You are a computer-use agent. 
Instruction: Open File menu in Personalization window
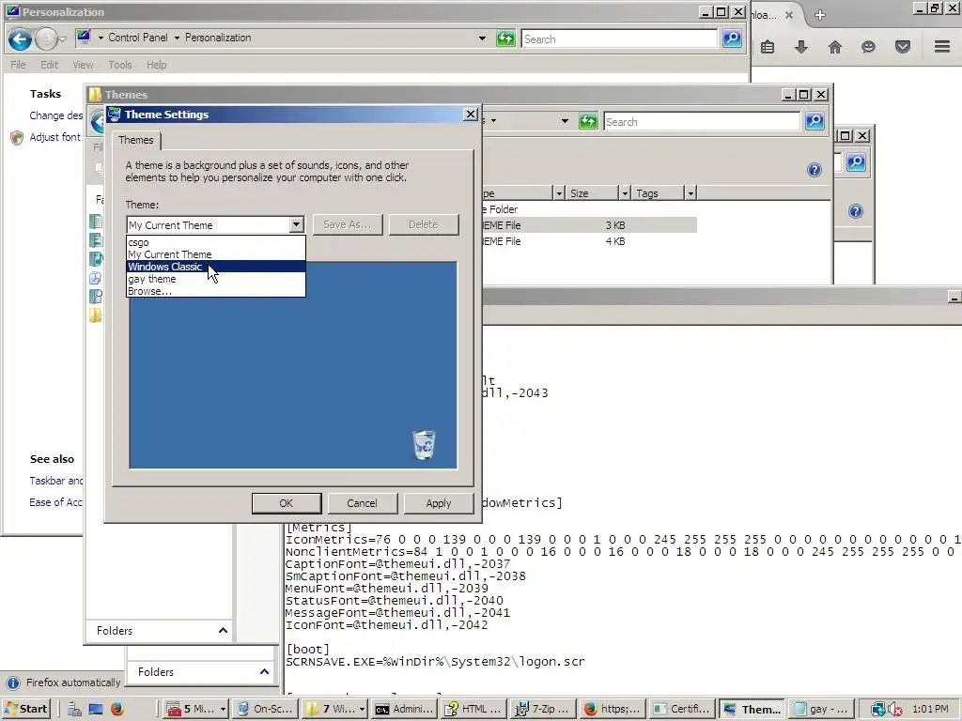click(18, 65)
